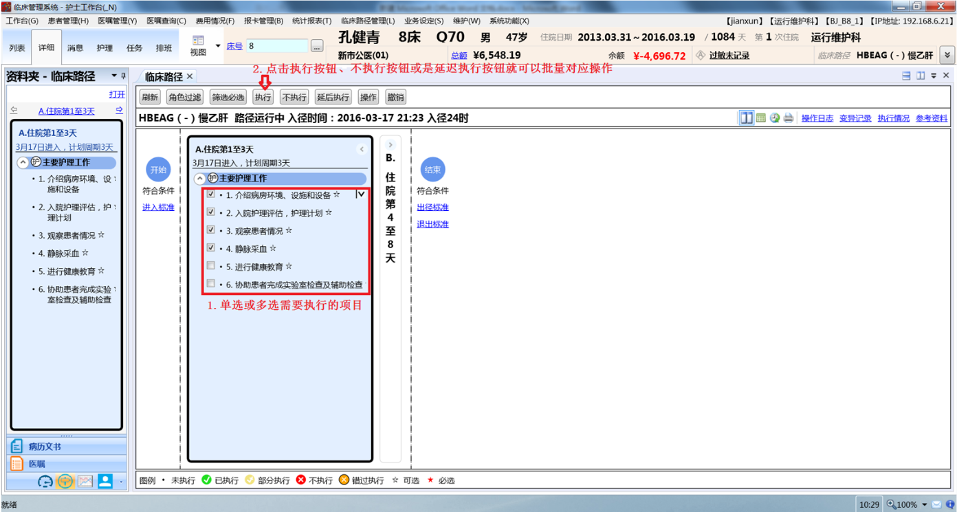Collapse stage A with its left chevron
Viewport: 957px width, 512px height.
tap(362, 149)
